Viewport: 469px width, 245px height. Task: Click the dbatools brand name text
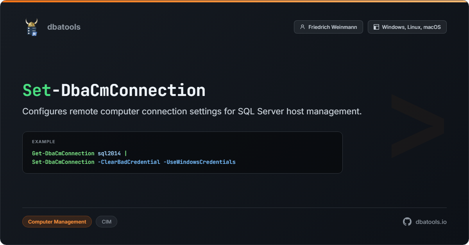click(x=64, y=27)
